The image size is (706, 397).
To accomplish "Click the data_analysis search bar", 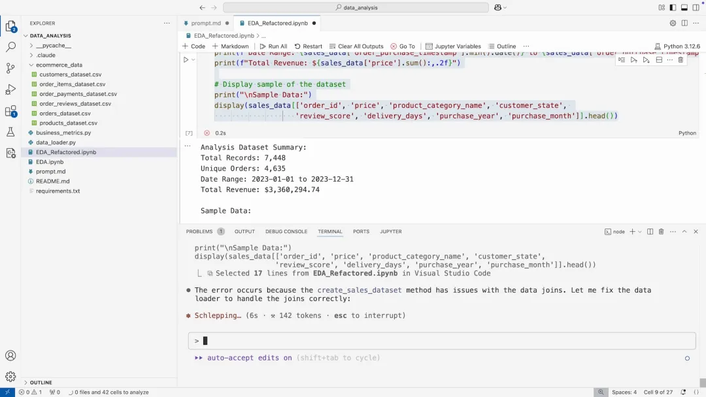I will 356,8.
